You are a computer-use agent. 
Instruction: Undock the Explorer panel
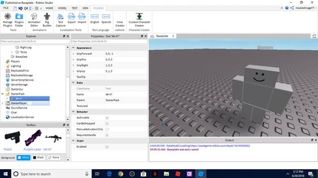click(64, 36)
